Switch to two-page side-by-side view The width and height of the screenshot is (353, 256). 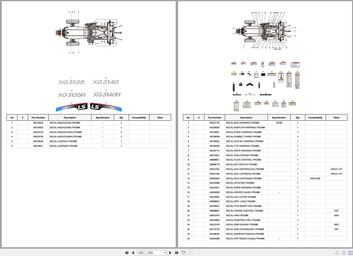click(350, 253)
